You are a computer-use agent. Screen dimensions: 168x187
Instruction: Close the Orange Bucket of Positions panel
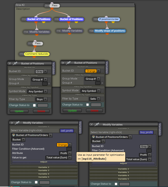click(63, 63)
